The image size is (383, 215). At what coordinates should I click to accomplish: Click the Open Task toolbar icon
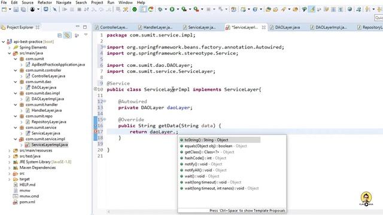coord(275,10)
